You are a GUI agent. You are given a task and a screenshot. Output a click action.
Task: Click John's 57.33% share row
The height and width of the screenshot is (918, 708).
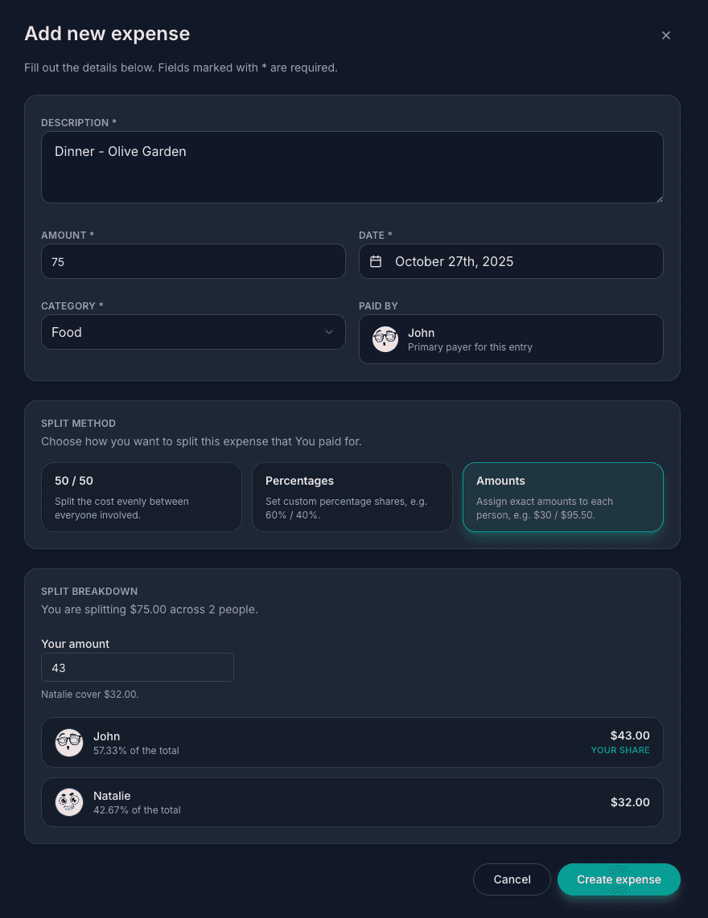point(352,742)
